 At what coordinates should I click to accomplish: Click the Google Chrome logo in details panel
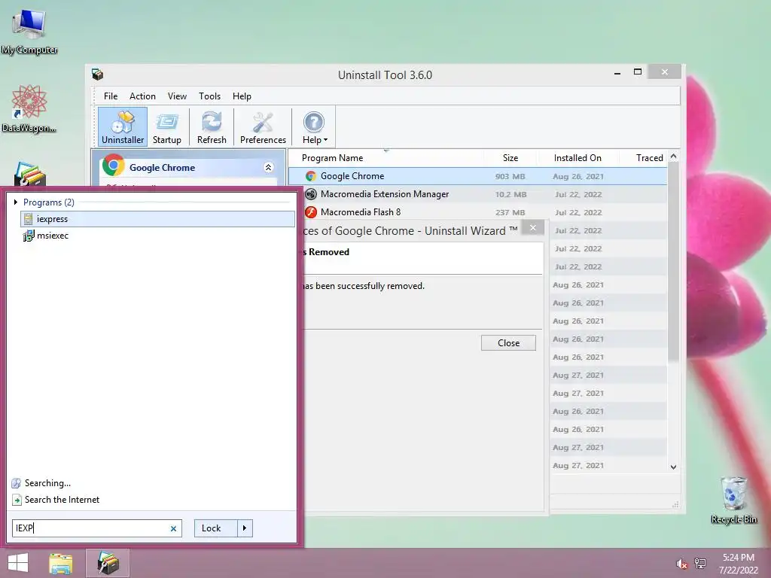pos(113,166)
